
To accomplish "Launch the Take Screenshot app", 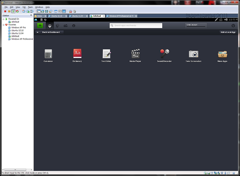I will click(x=194, y=56).
